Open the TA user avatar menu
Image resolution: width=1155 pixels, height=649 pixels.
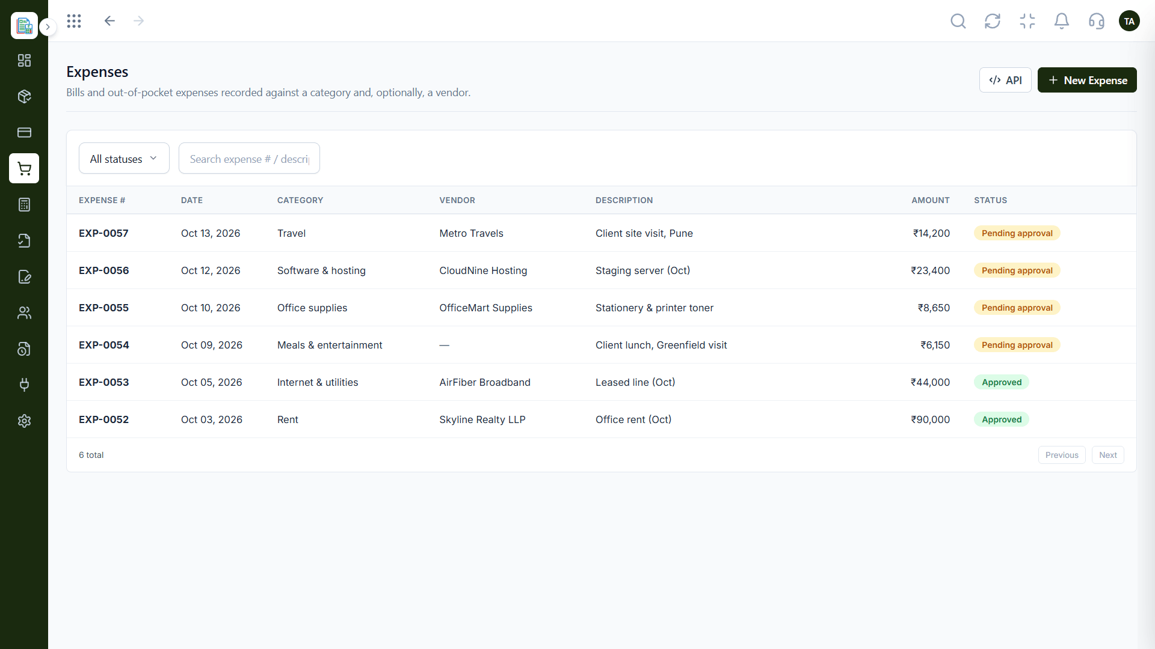(x=1129, y=22)
